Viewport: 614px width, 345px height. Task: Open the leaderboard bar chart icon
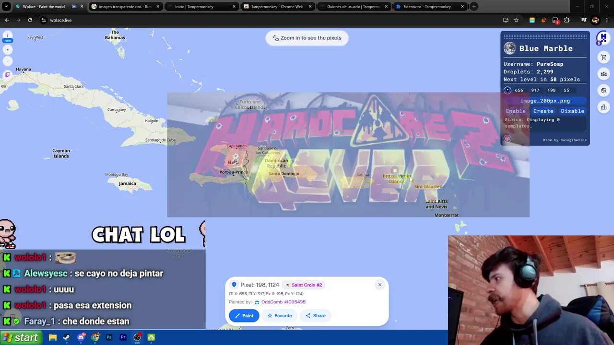(x=603, y=107)
